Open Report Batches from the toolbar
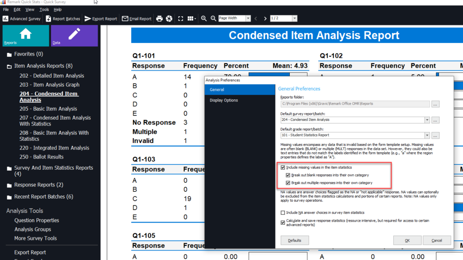 (x=63, y=19)
